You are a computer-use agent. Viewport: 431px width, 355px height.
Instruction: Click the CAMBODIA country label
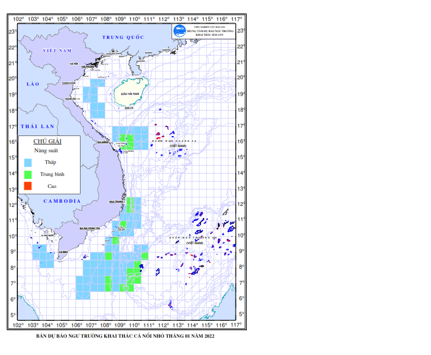pos(62,201)
